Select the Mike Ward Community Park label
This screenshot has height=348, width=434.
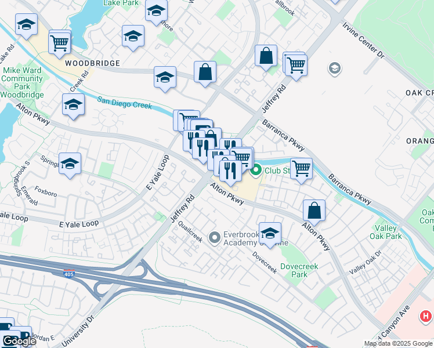[22, 82]
